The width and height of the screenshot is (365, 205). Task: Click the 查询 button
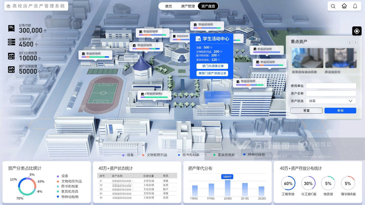(x=340, y=110)
